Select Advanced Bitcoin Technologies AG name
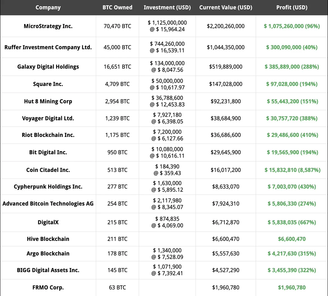Screen dimensions: 328x296 (48, 204)
